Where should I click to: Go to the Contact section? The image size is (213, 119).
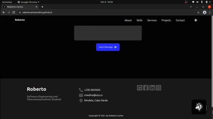[x=180, y=20]
